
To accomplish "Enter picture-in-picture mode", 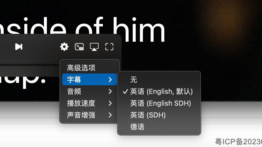I will pos(79,47).
